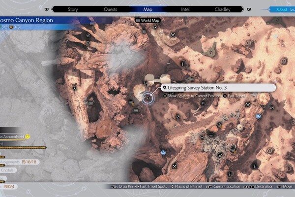The width and height of the screenshot is (295, 197).
Task: Click the X button icon beside Fast Travel
Action: (225, 96)
